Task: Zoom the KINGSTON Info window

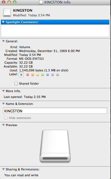Action: (x=15, y=2)
